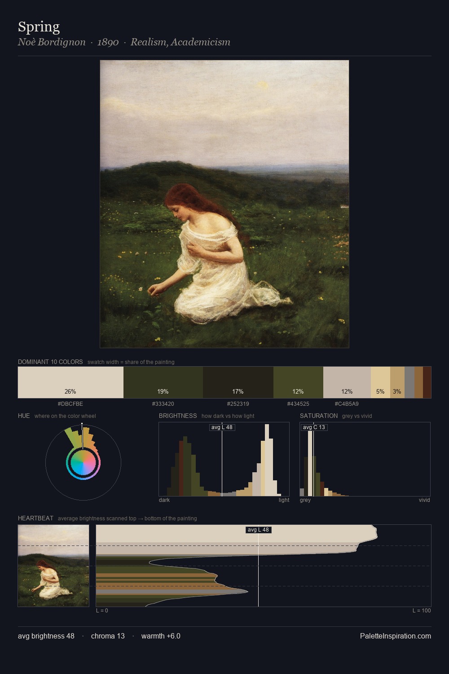
Task: Click the brightness histogram's tallest light bar
Action: [267, 460]
